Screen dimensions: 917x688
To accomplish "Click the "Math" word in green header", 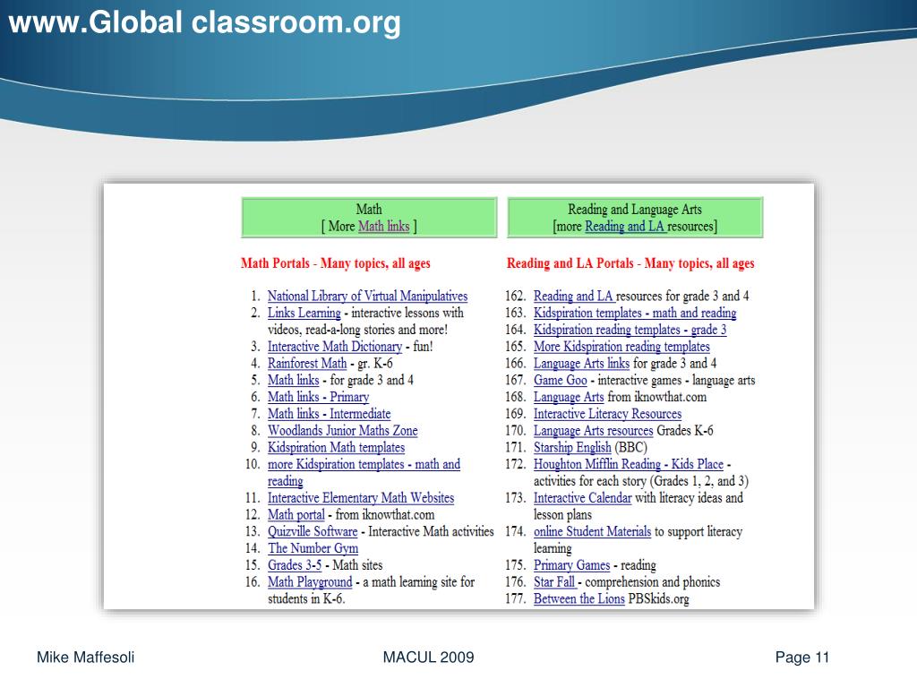I will pyautogui.click(x=369, y=209).
